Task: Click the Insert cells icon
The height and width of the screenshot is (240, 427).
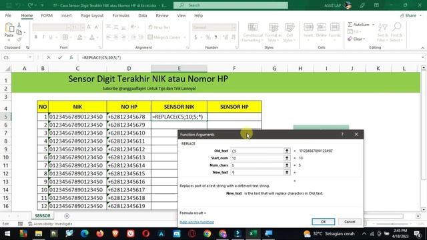Action: point(308,27)
